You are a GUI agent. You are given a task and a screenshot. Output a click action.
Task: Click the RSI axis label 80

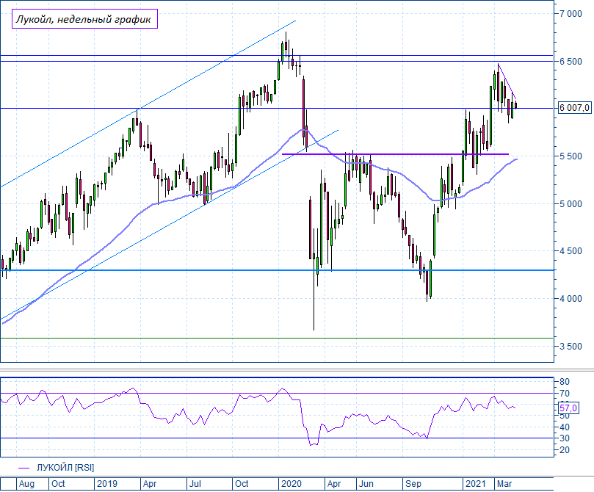pos(565,382)
